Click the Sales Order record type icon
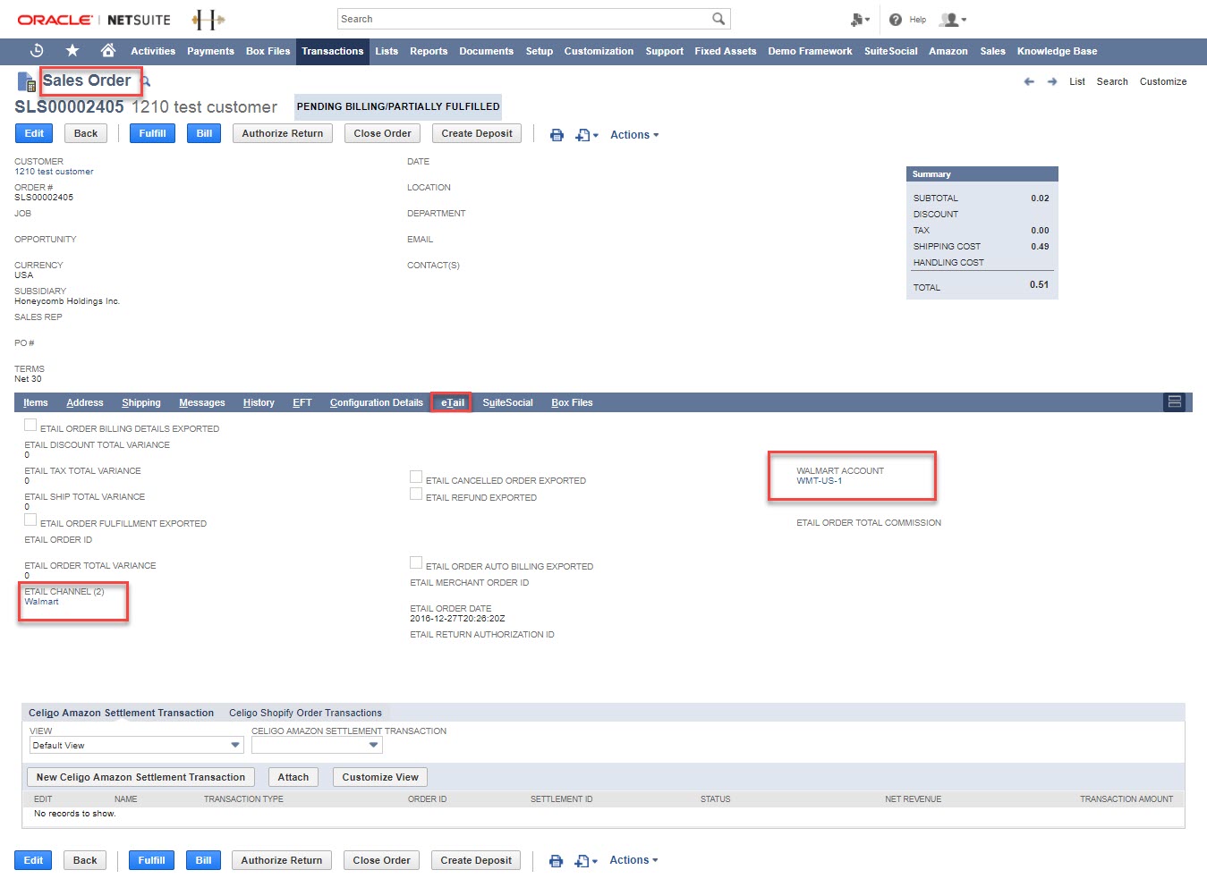Viewport: 1207px width, 887px height. pos(27,83)
